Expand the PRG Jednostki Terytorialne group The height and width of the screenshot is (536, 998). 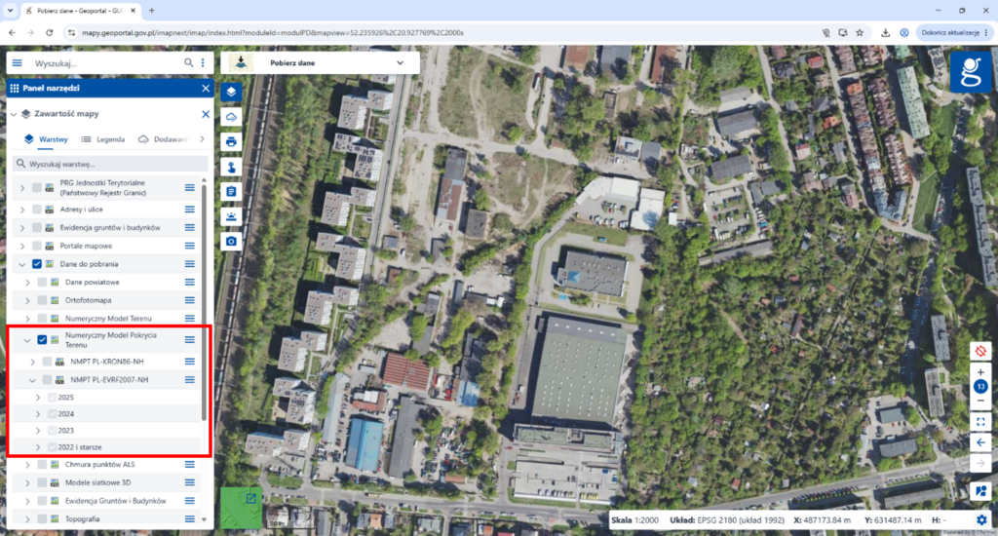tap(22, 188)
